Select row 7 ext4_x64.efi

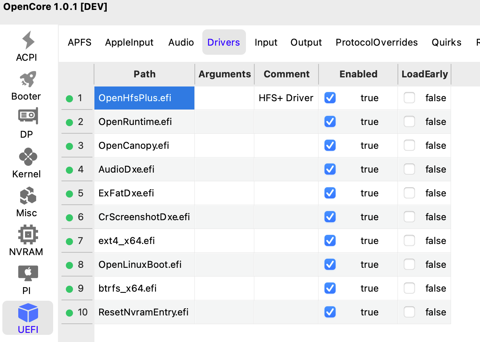[x=127, y=241]
